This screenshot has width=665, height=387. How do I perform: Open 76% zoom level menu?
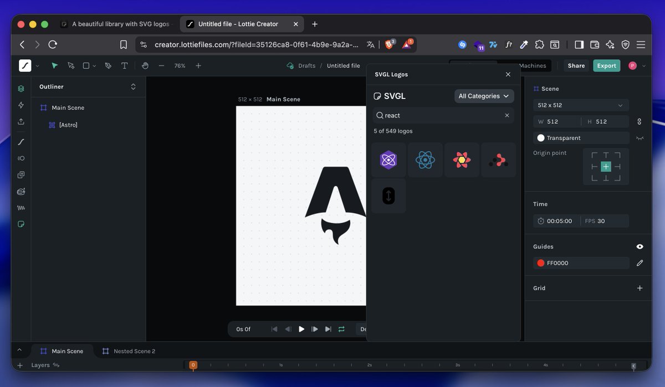click(x=180, y=65)
